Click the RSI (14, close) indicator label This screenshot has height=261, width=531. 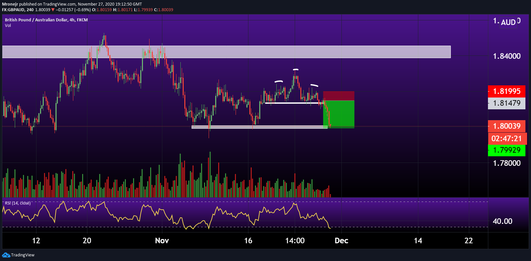point(18,203)
